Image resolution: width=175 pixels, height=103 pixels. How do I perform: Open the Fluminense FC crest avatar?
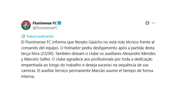[x=26, y=25]
